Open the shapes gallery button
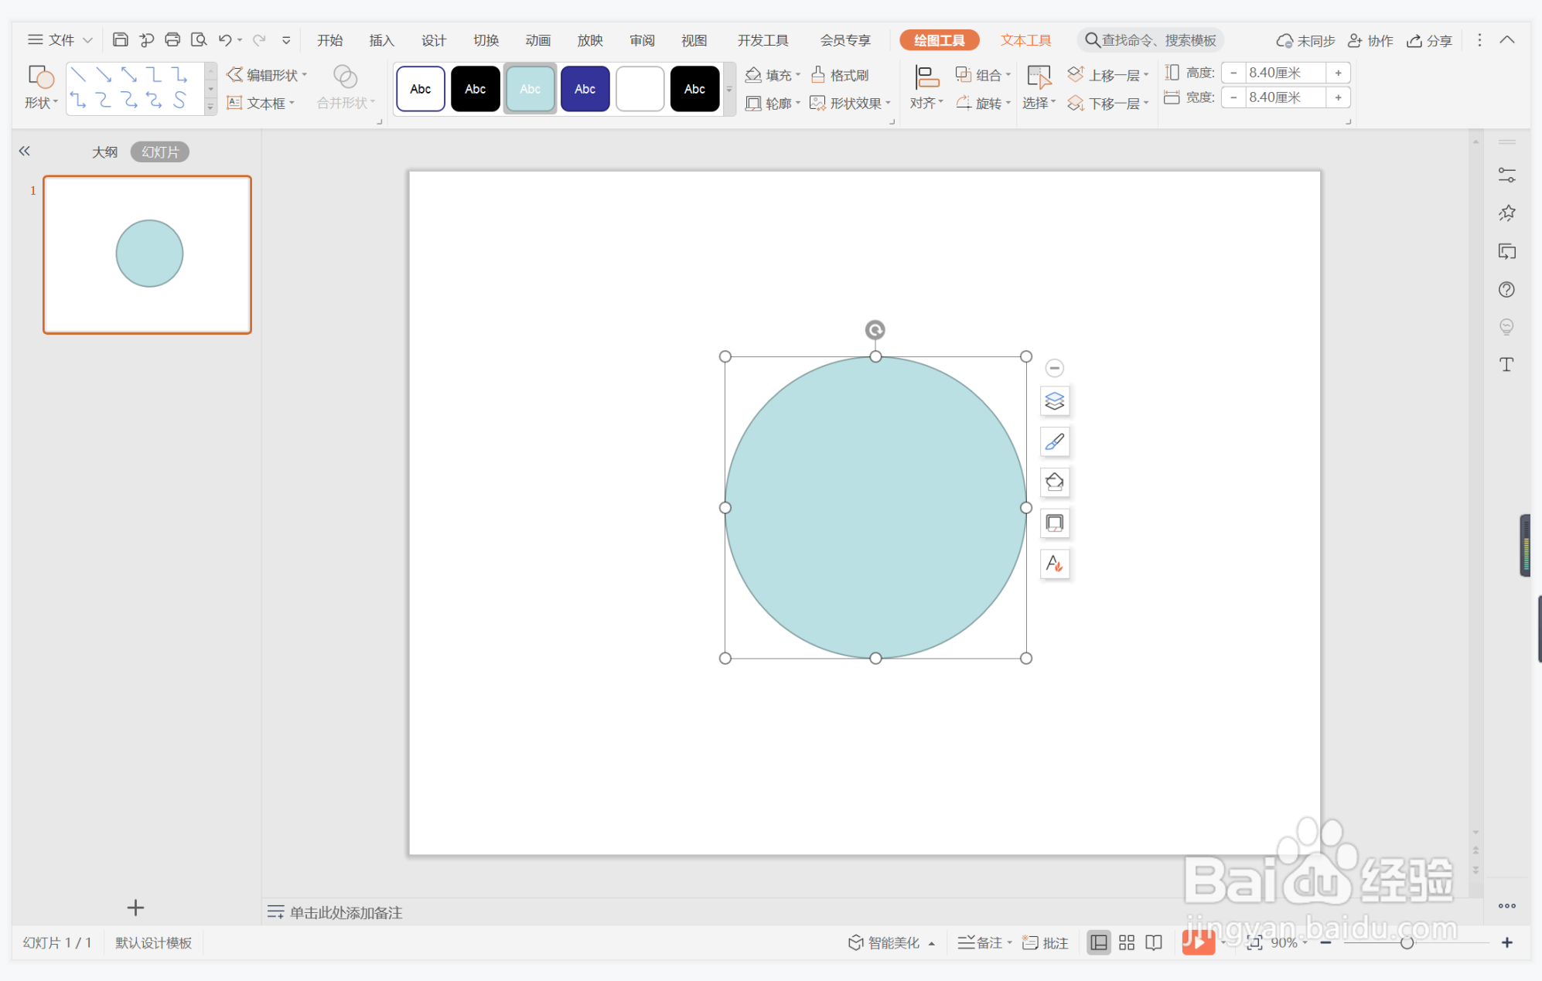The height and width of the screenshot is (981, 1542). [x=41, y=87]
